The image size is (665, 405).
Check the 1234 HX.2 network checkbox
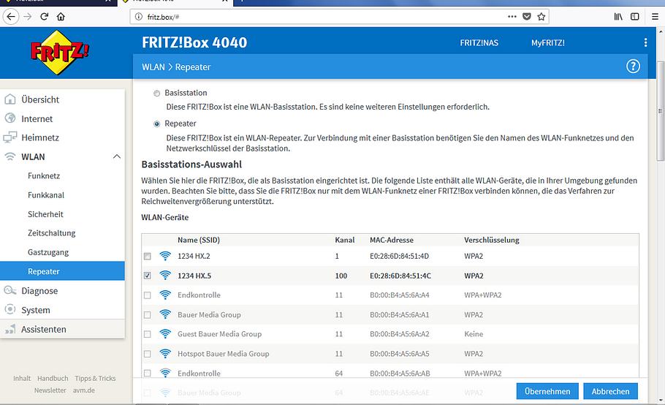pos(148,257)
